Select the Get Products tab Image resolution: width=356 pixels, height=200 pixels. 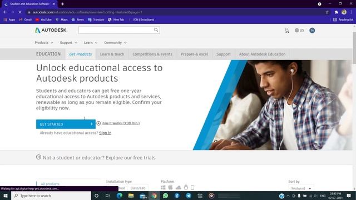(x=81, y=54)
